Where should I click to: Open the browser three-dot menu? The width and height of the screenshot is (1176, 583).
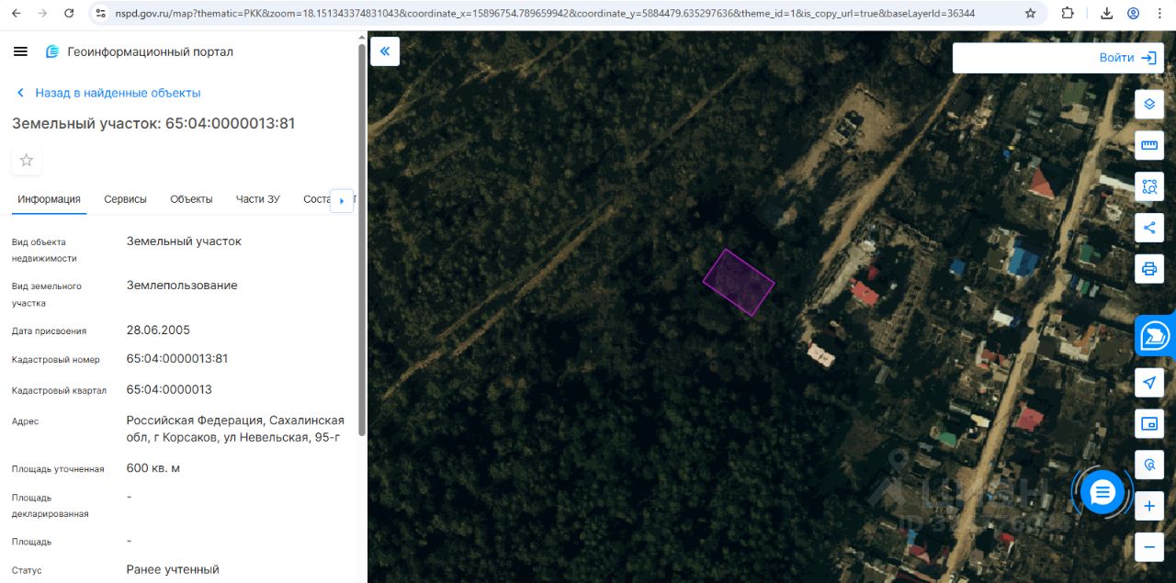pyautogui.click(x=1159, y=14)
